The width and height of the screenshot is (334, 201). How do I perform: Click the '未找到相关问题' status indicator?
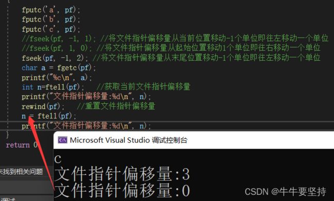tap(21, 172)
